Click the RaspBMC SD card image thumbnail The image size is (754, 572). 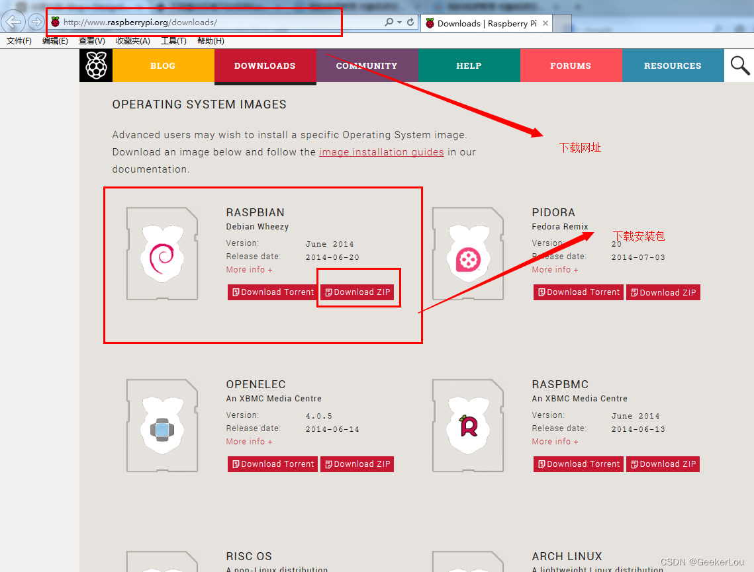468,425
